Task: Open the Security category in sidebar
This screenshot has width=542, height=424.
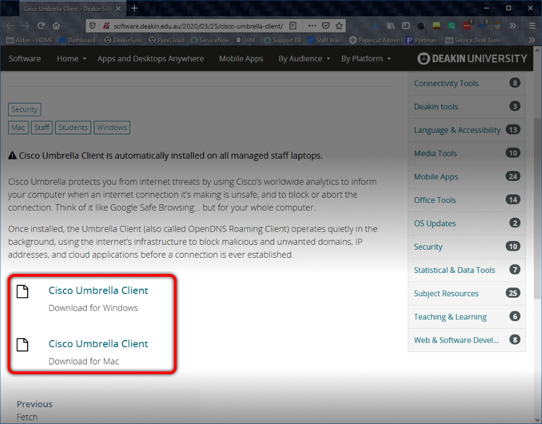Action: click(x=428, y=246)
